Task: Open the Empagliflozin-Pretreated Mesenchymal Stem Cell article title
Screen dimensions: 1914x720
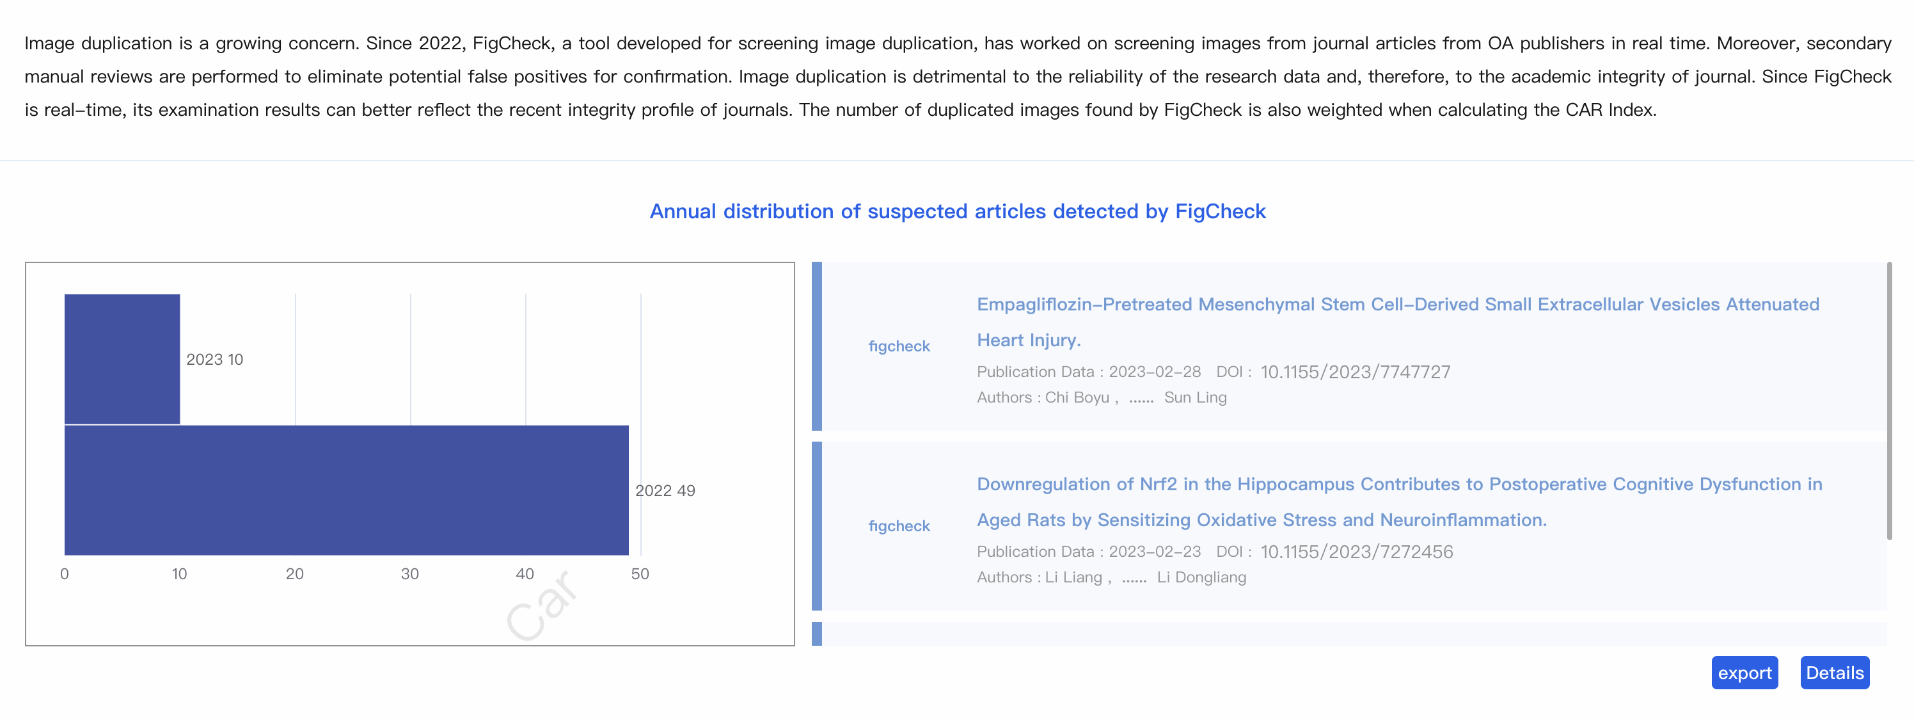Action: click(1397, 305)
